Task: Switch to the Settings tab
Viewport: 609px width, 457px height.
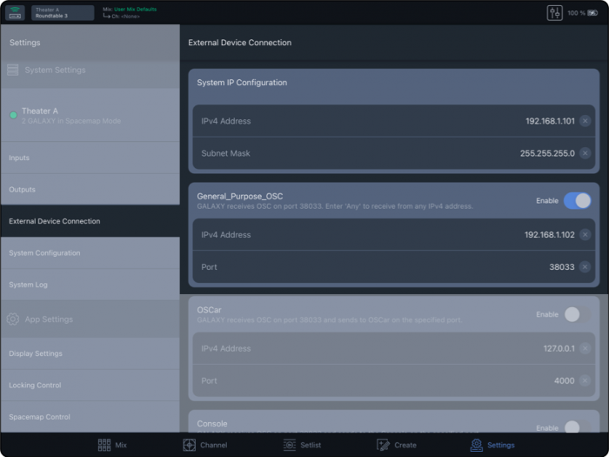Action: 492,445
